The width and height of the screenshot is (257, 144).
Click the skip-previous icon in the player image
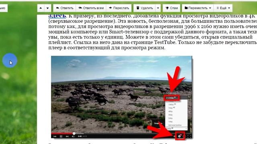(x=55, y=136)
